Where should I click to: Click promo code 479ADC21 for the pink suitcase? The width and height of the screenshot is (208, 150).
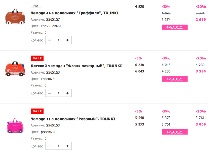175,132
